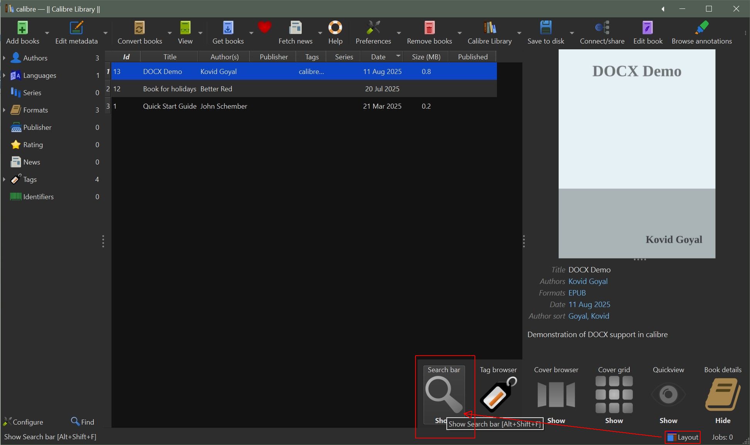Show the Quickview panel with eye icon
750x445 pixels.
[x=668, y=395]
